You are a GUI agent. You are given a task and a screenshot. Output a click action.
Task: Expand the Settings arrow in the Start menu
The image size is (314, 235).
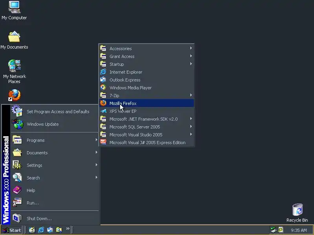[x=96, y=165]
